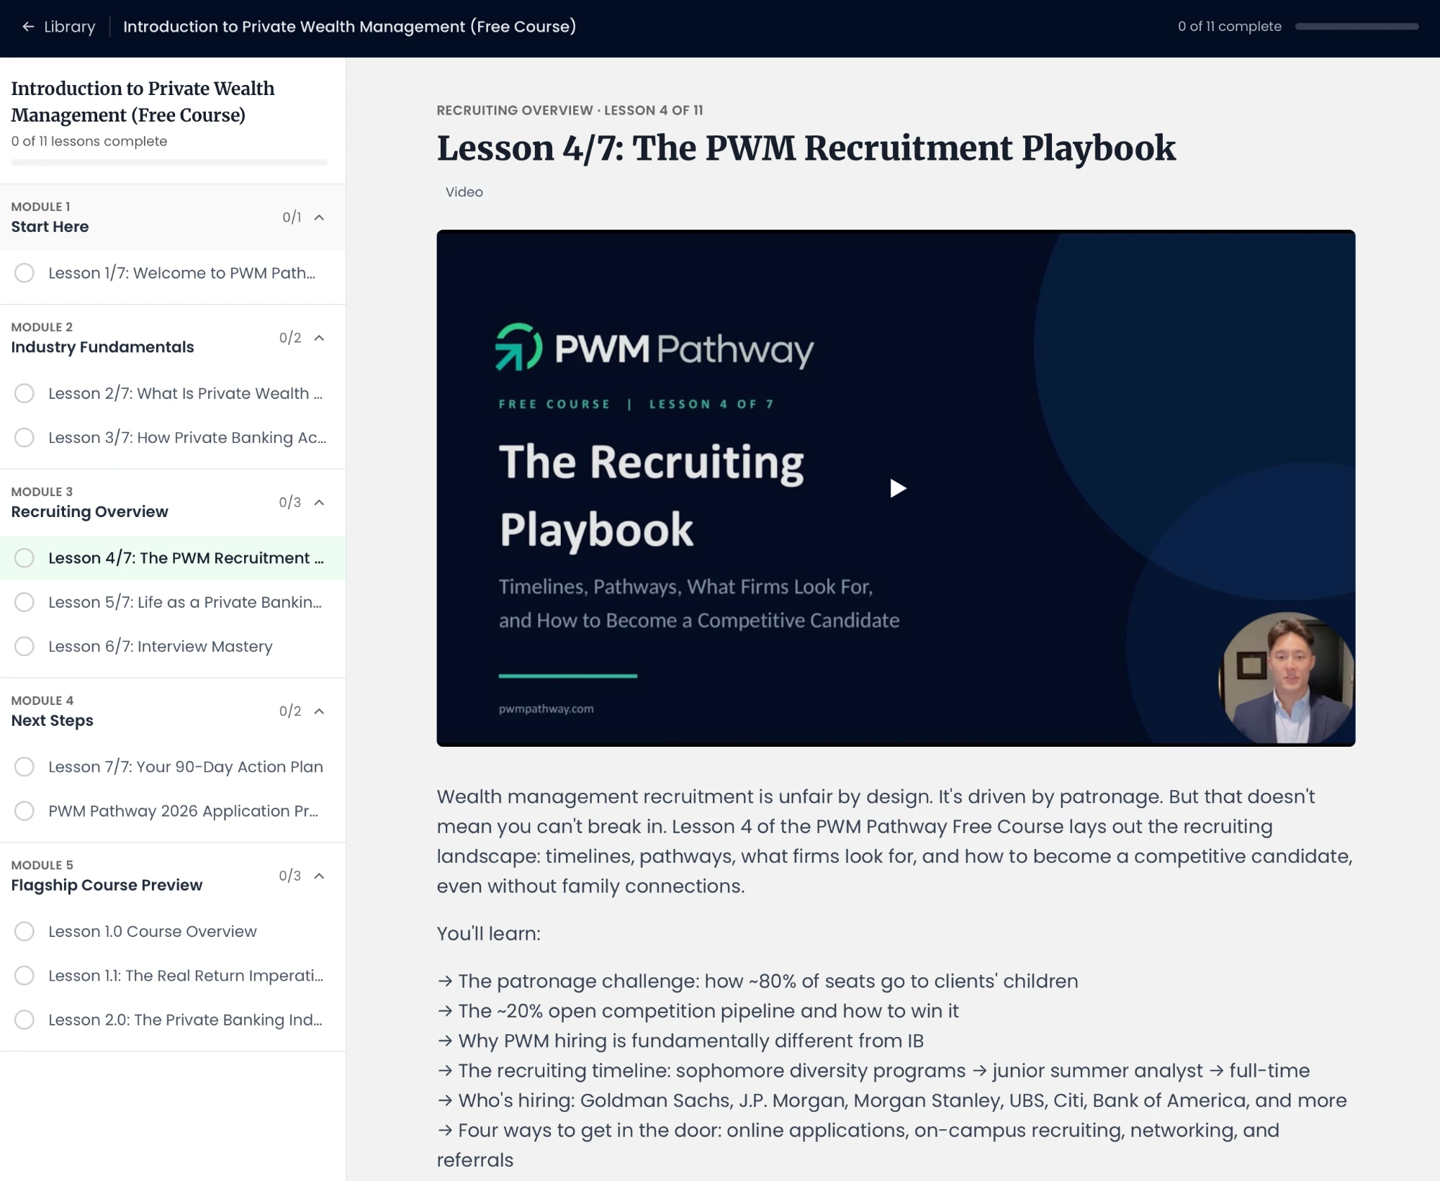Screen dimensions: 1440x1181
Task: Select Lesson 4/7: The PWM Recruitment lesson
Action: [173, 558]
